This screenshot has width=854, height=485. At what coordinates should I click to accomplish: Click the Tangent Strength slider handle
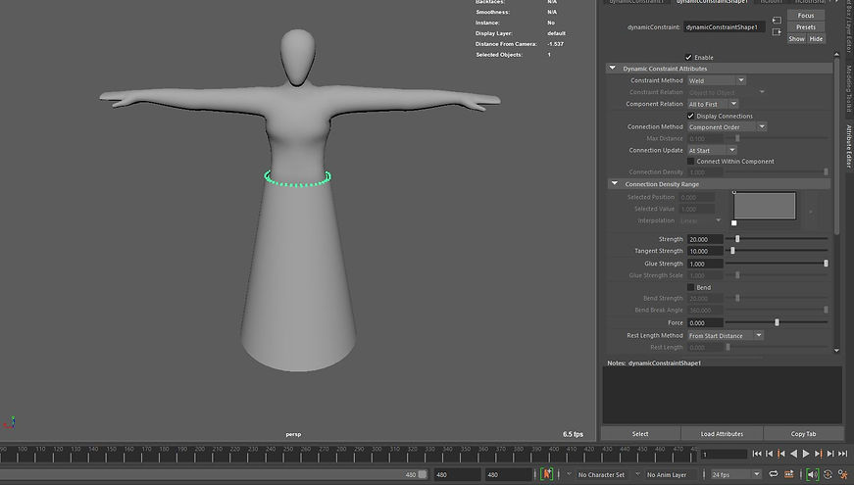(732, 251)
